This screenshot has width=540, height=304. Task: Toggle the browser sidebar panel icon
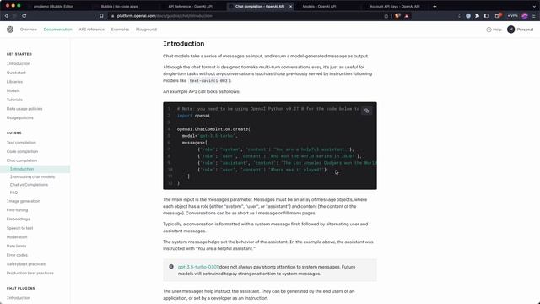(x=486, y=16)
